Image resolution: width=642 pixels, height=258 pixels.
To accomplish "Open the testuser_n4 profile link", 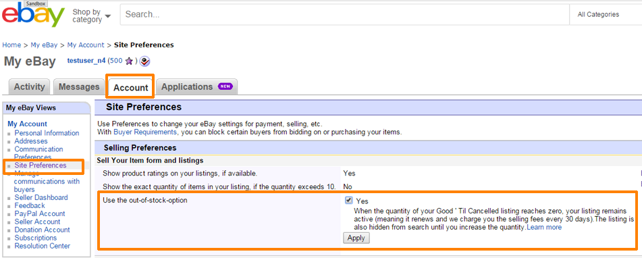I will 86,61.
